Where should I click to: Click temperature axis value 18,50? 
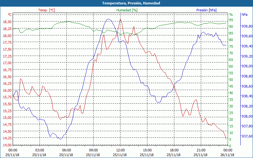pyautogui.click(x=7, y=22)
